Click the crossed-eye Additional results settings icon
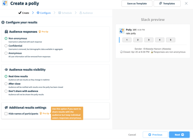The height and width of the screenshot is (139, 193). pyautogui.click(x=6, y=107)
